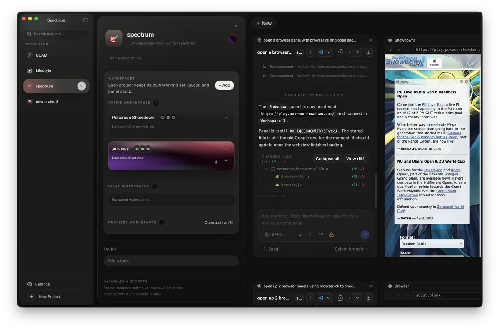
Task: Open the 'PU Love Tour' link
Action: point(433,105)
